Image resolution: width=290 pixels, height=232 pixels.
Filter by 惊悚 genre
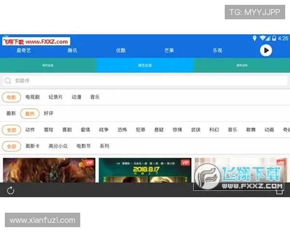coord(177,130)
